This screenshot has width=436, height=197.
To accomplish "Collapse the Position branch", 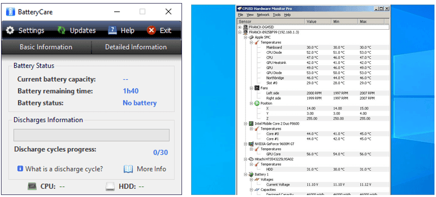I will point(251,104).
